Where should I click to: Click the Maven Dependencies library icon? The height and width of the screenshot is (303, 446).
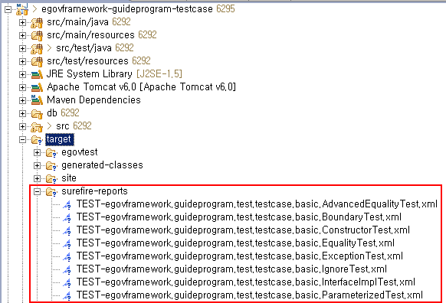[x=37, y=100]
